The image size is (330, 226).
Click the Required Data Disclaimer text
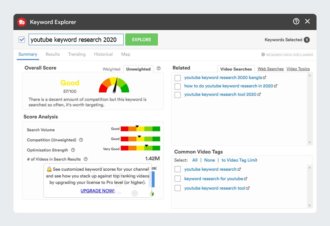pyautogui.click(x=290, y=55)
